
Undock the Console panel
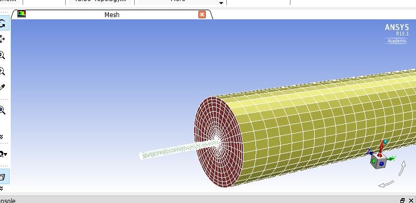pyautogui.click(x=403, y=201)
